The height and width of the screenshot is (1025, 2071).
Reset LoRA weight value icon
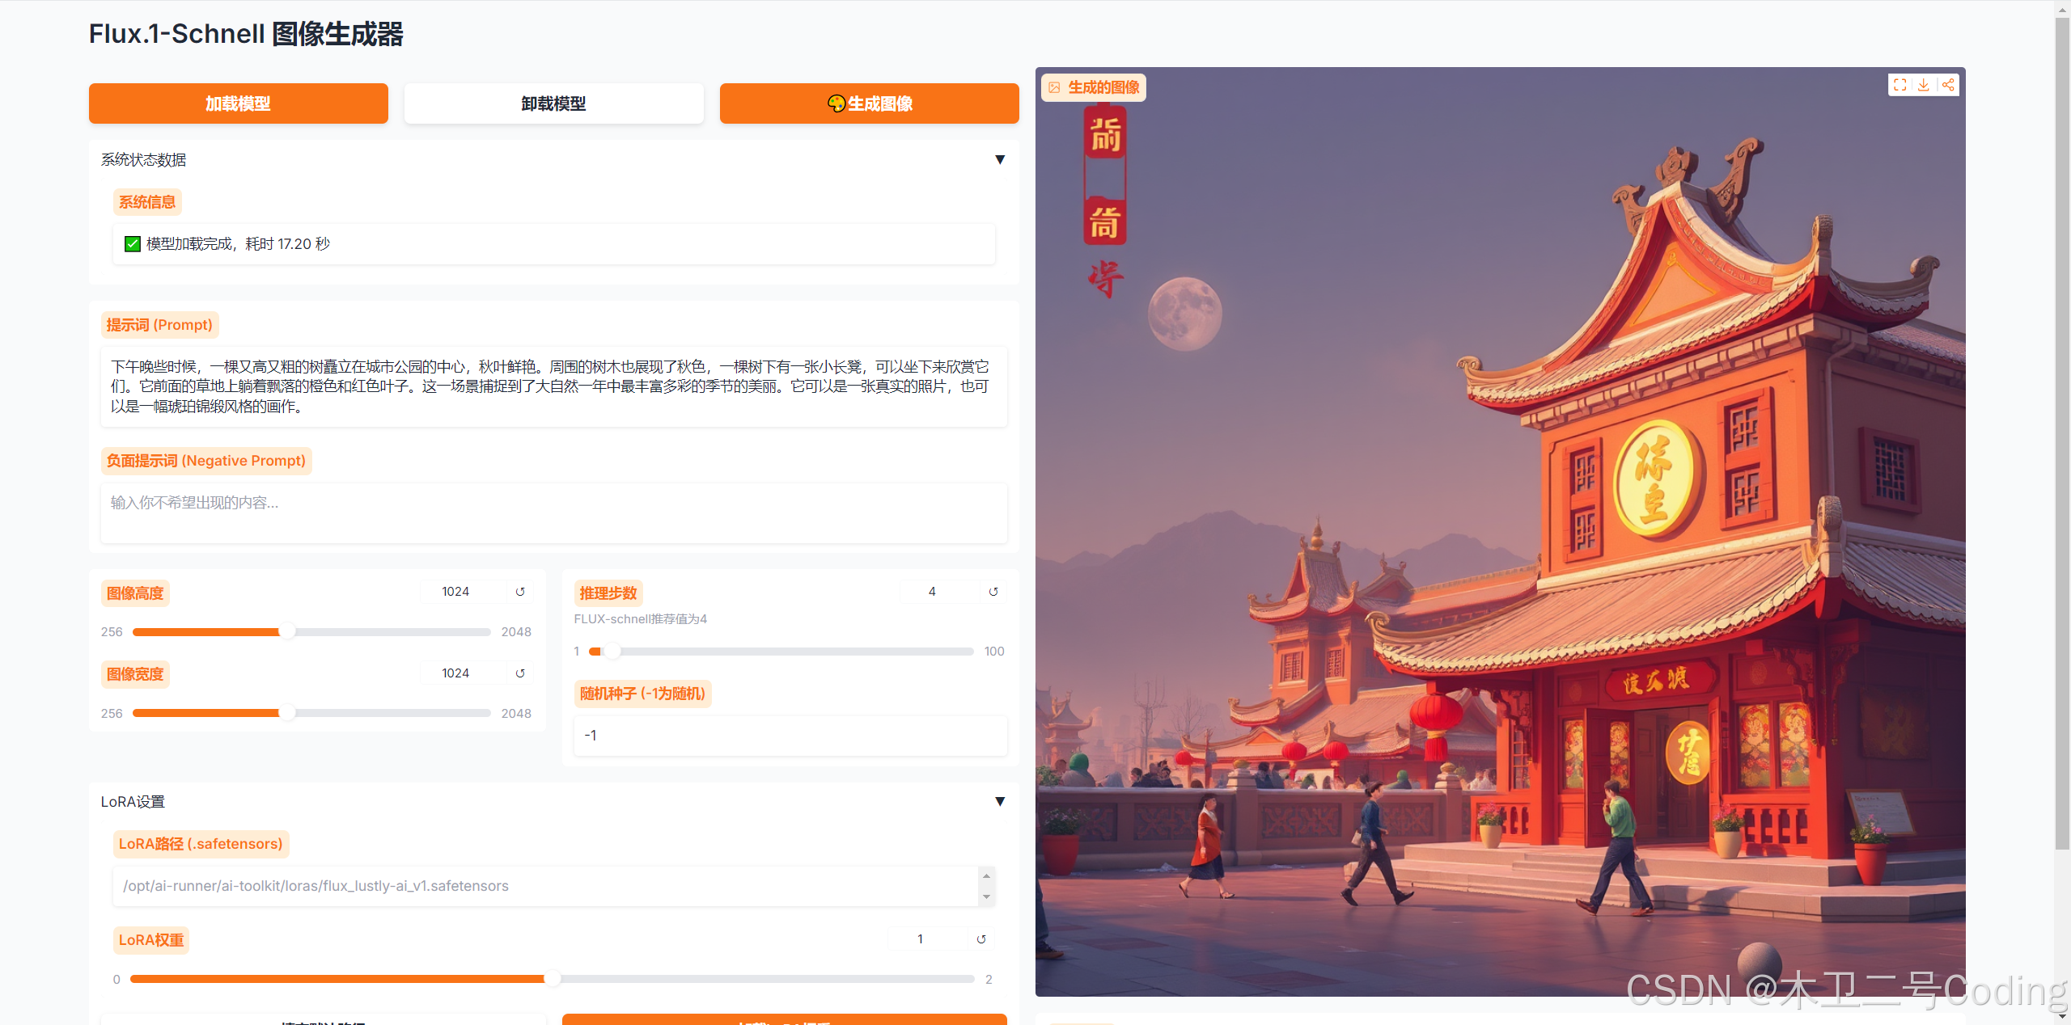tap(981, 939)
